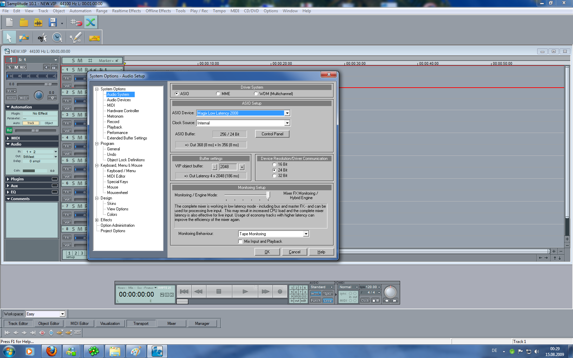Click Cancel in System Options dialog
Screen dimensions: 573x358
(x=295, y=252)
